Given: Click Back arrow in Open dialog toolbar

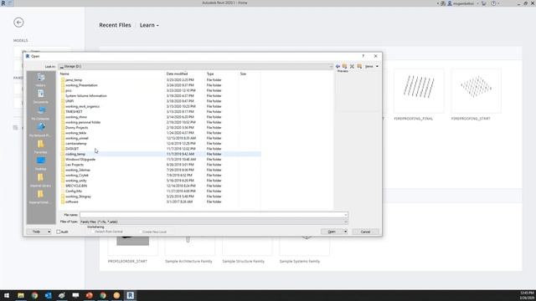Looking at the screenshot, I should (x=338, y=66).
